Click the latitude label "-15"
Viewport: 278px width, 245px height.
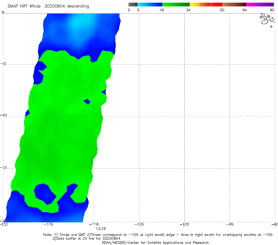tap(3, 167)
